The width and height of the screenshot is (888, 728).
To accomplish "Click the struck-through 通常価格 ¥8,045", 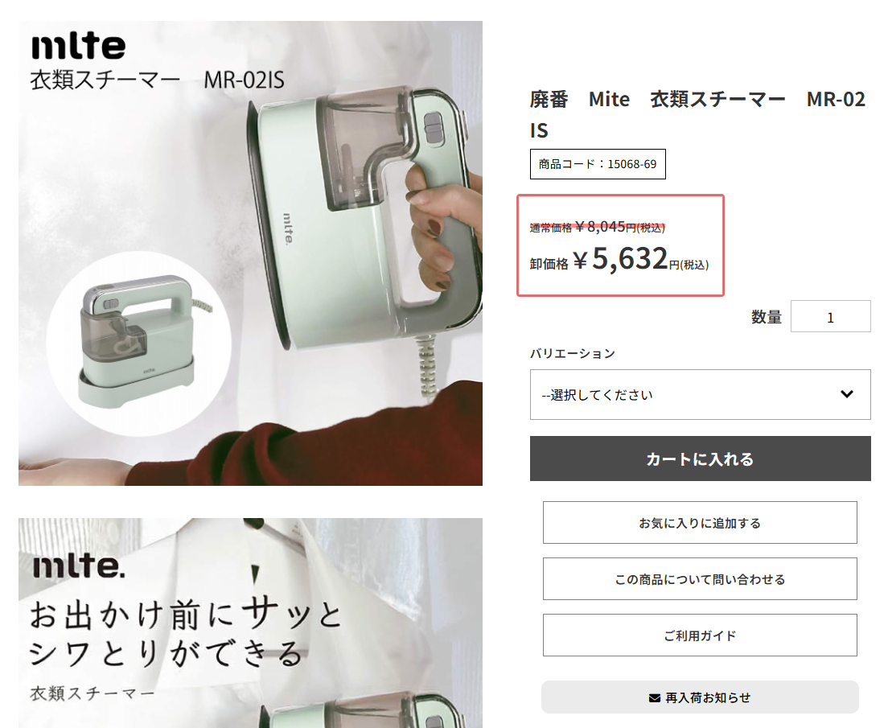I will click(598, 227).
